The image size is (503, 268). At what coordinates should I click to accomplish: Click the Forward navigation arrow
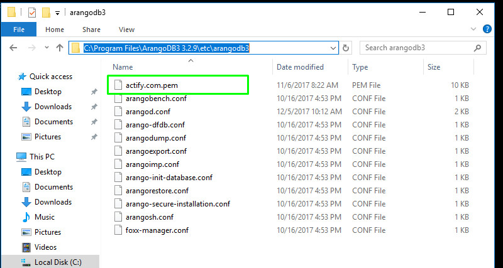pos(32,48)
